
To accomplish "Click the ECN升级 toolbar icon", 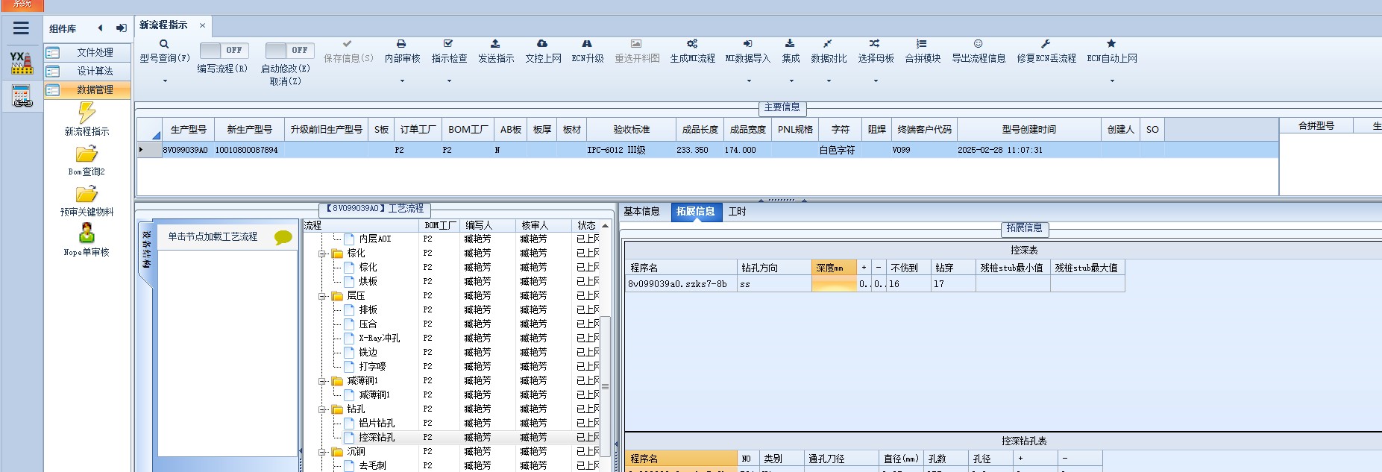I will point(587,44).
